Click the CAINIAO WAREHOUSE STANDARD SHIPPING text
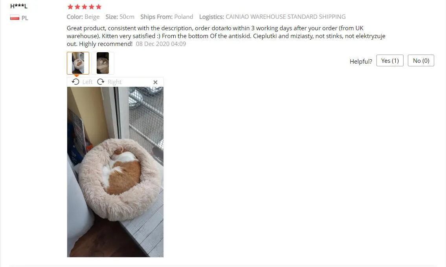446x267 pixels. (286, 17)
